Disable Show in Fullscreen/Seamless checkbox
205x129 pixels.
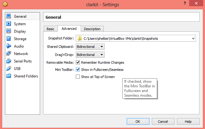click(78, 69)
